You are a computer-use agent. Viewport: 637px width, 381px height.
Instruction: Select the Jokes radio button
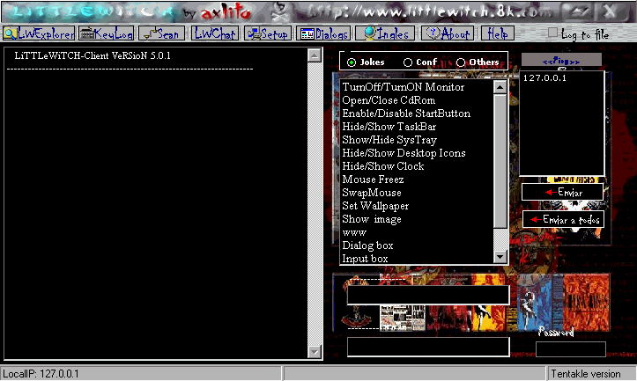point(352,62)
